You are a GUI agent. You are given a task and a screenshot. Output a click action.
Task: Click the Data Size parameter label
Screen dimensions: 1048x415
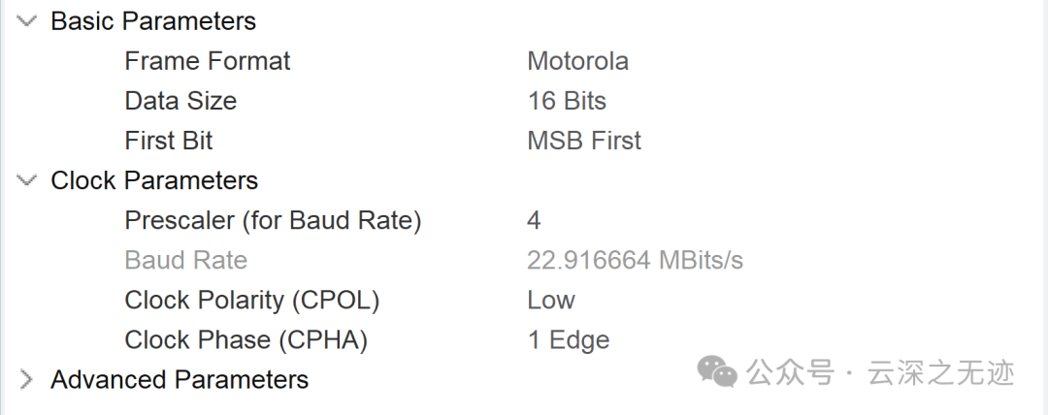pos(180,101)
